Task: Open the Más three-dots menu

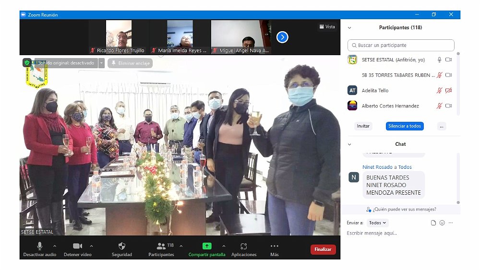Action: 274,246
